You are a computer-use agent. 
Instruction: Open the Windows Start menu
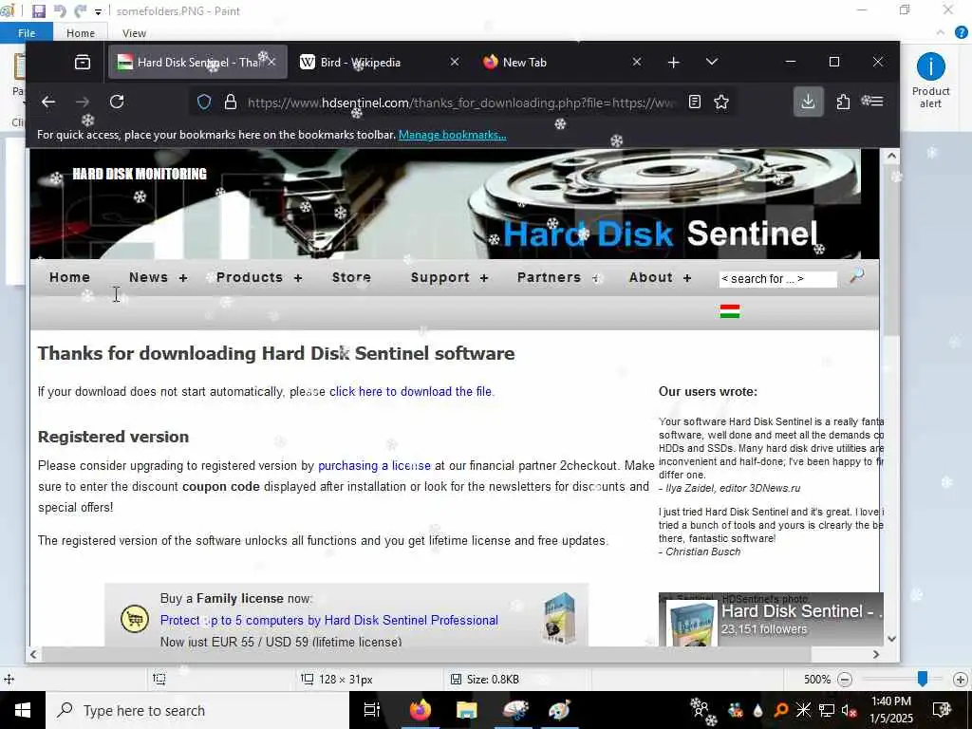click(x=23, y=710)
